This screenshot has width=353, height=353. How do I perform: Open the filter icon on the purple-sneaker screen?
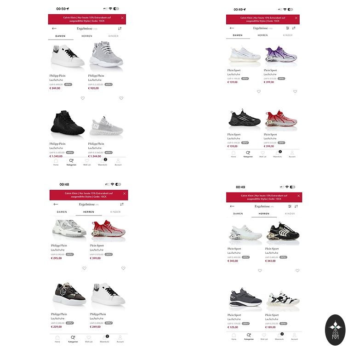[287, 28]
